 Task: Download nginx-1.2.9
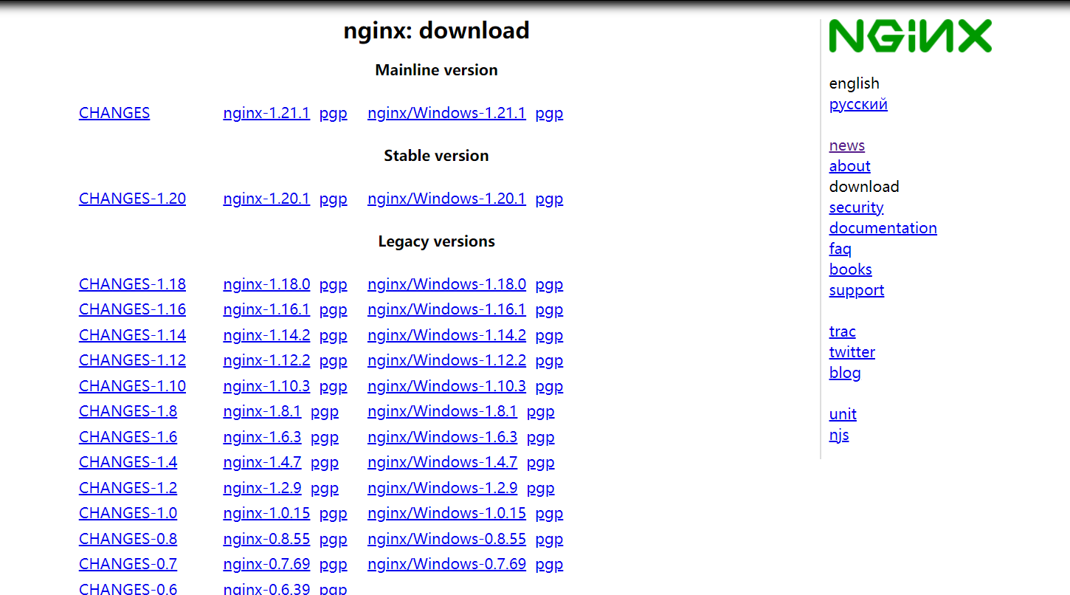coord(262,488)
